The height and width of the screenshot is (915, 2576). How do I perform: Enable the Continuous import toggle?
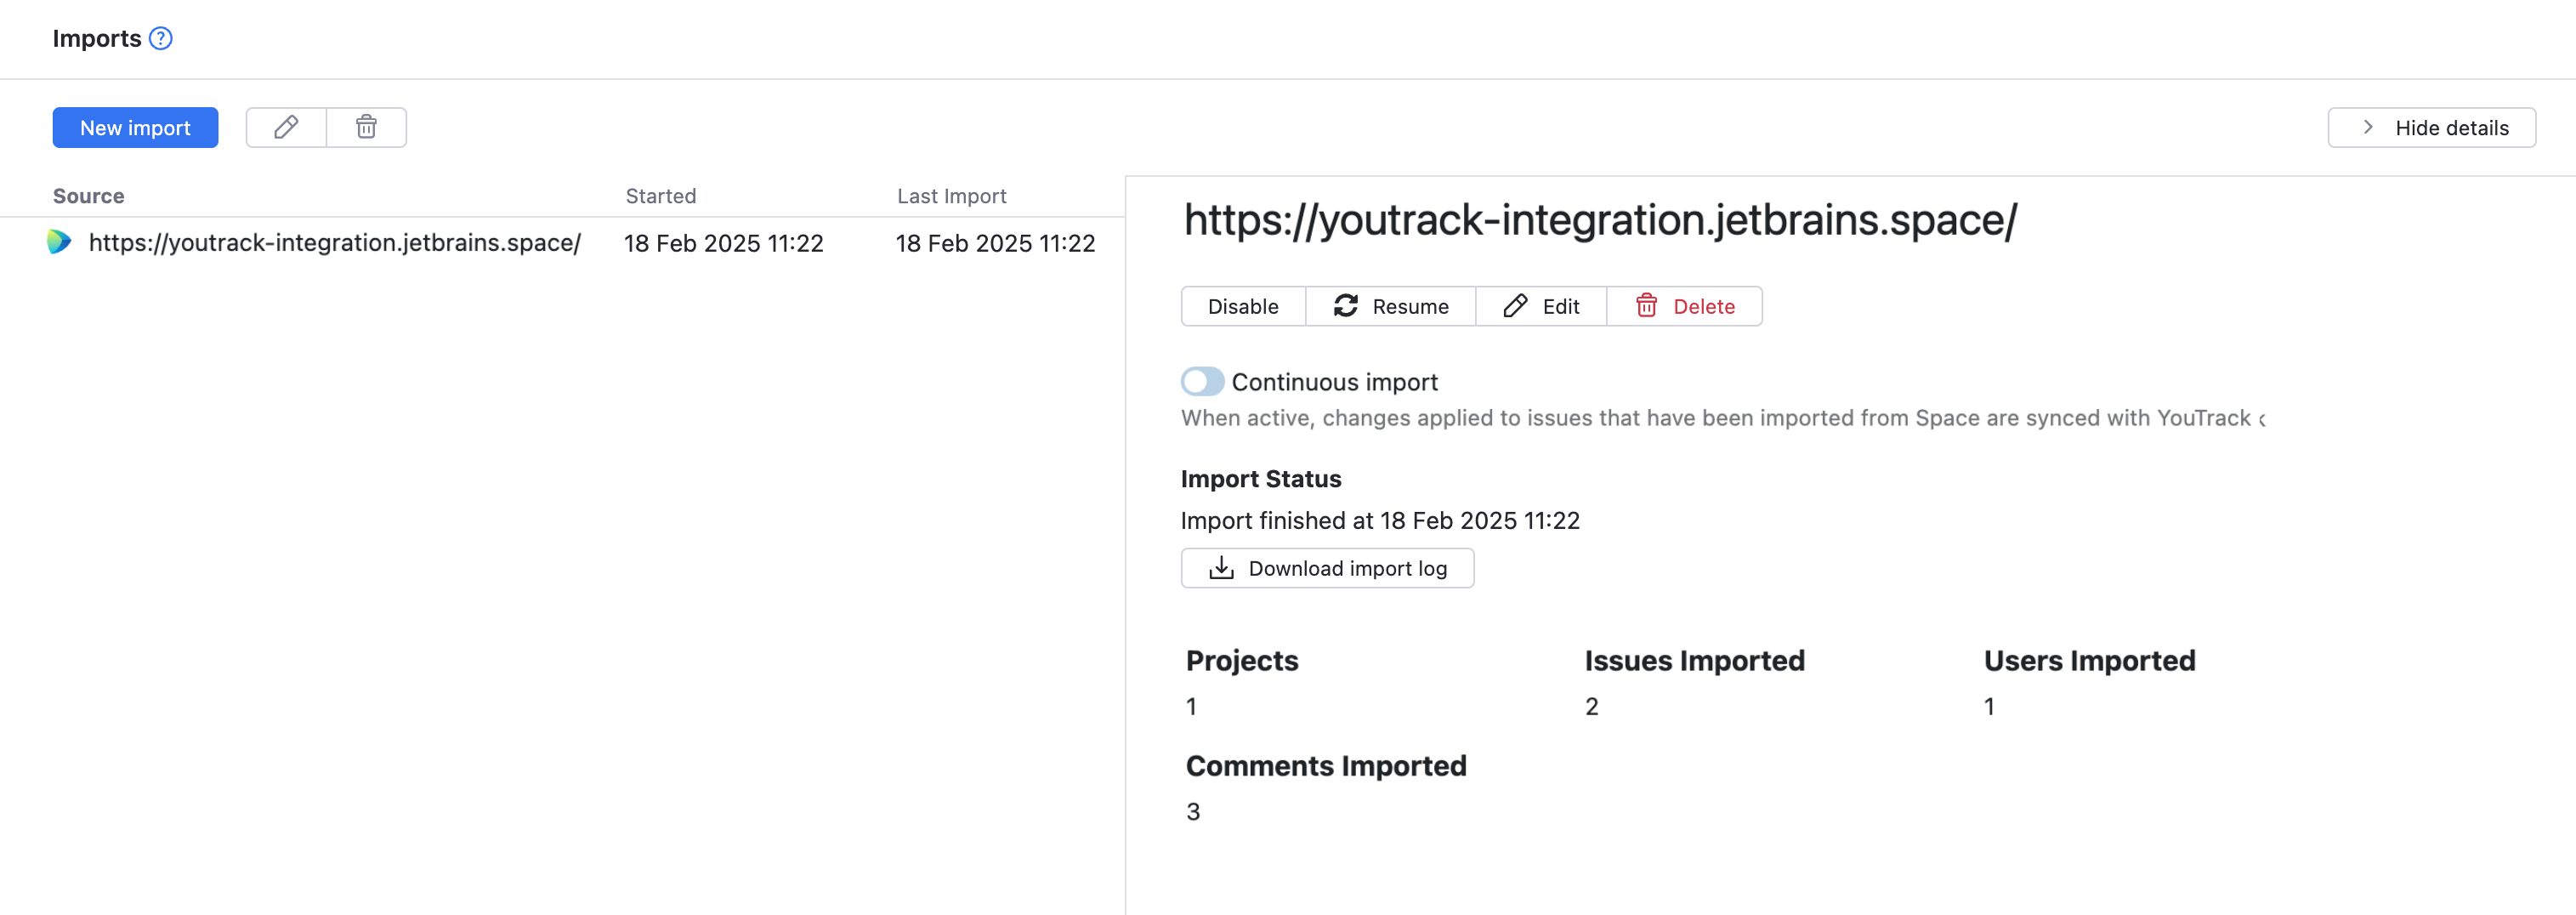point(1203,381)
